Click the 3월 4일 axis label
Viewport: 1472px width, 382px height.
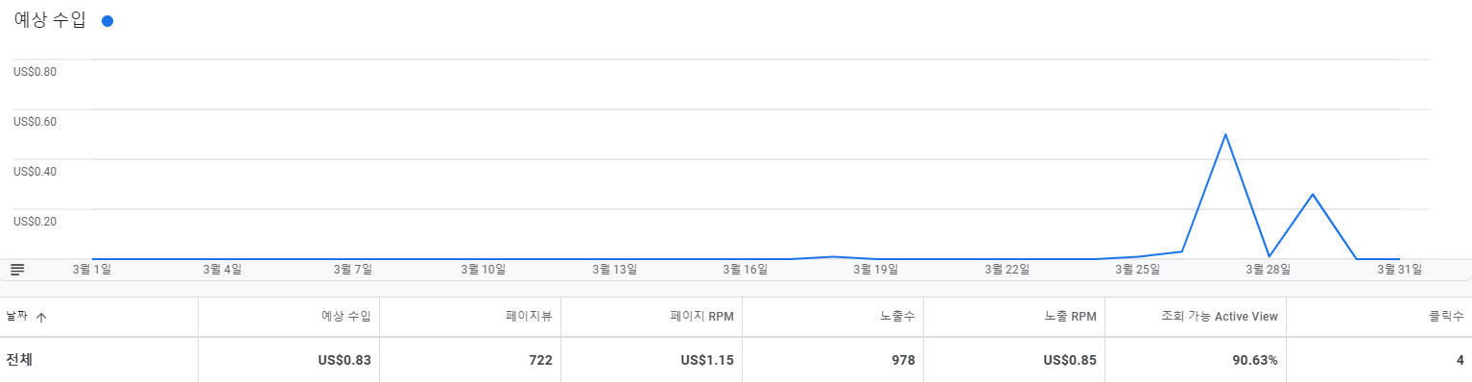pyautogui.click(x=222, y=270)
